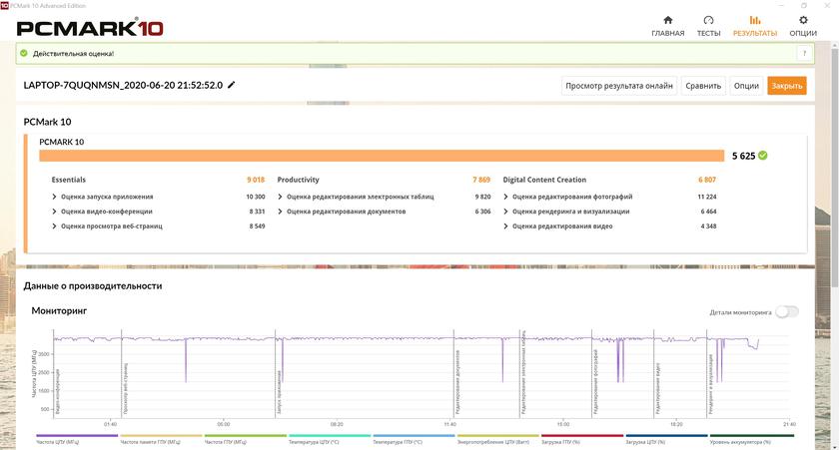The width and height of the screenshot is (839, 450).
Task: Click the green checkmark beside score 5 625
Action: pos(763,156)
